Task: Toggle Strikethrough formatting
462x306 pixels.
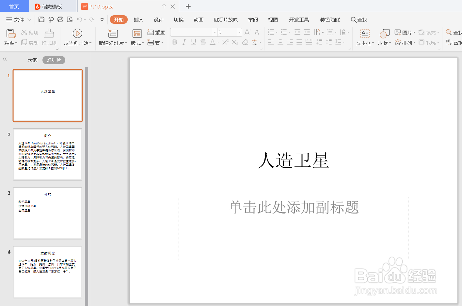Action: pos(203,42)
